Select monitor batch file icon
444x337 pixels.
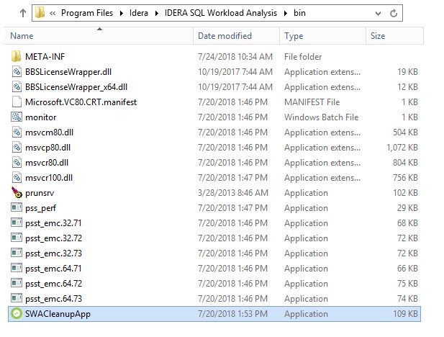[17, 117]
